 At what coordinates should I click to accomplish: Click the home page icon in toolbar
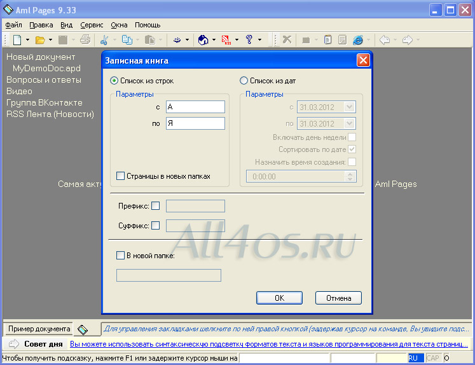(203, 39)
